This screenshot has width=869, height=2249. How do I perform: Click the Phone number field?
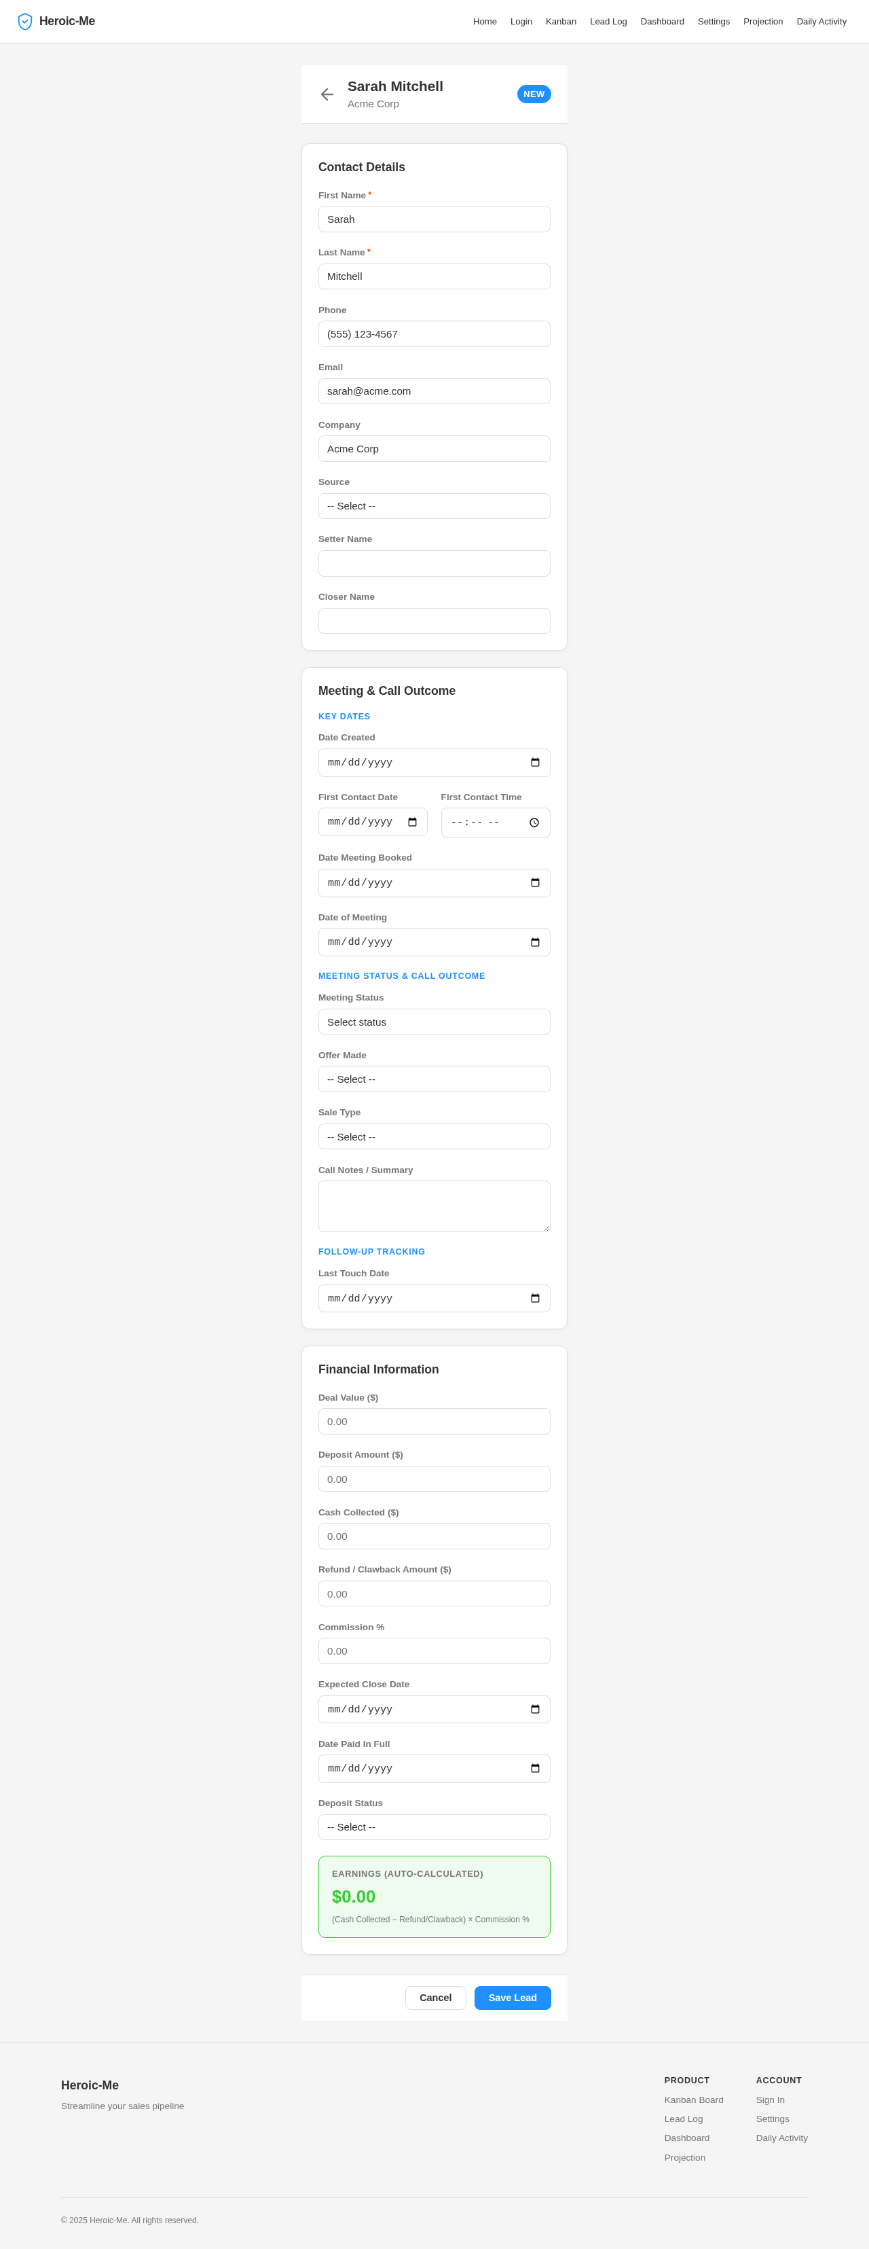click(x=434, y=334)
